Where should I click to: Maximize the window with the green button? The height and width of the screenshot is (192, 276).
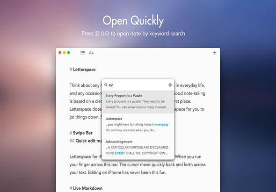(x=69, y=53)
